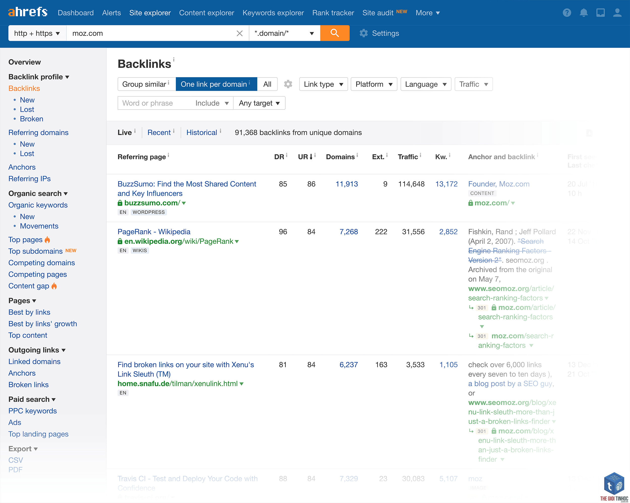Viewport: 630px width, 503px height.
Task: Open the Include dropdown
Action: [x=212, y=103]
